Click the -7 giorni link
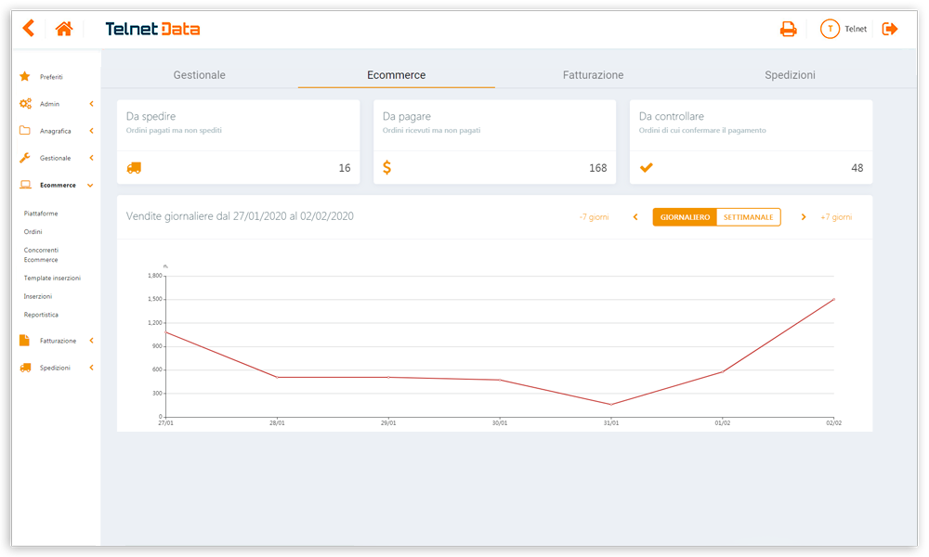The width and height of the screenshot is (929, 557). [x=594, y=217]
